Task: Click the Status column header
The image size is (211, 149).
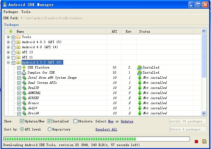Action: pyautogui.click(x=165, y=31)
